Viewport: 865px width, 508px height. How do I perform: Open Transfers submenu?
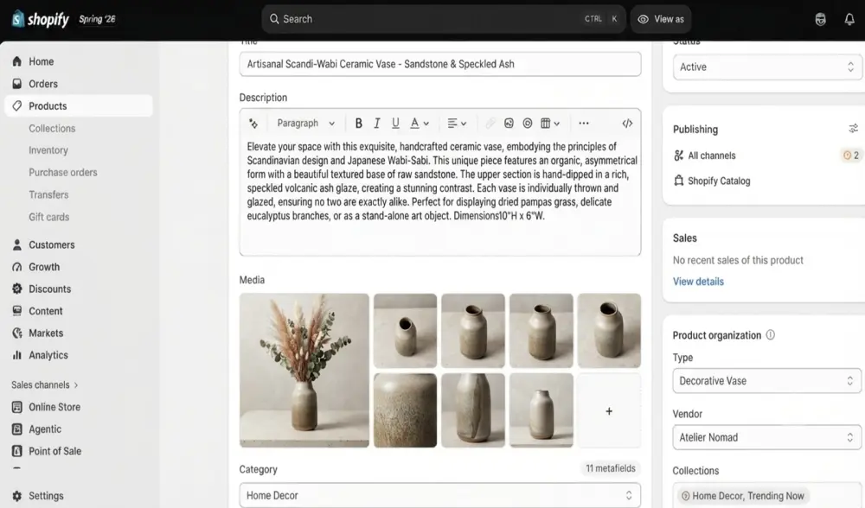tap(48, 195)
